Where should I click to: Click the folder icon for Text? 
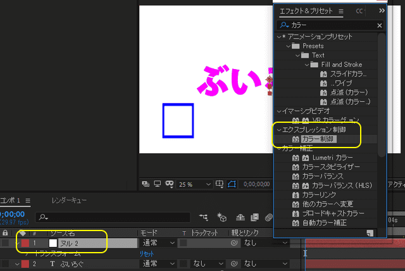click(305, 55)
